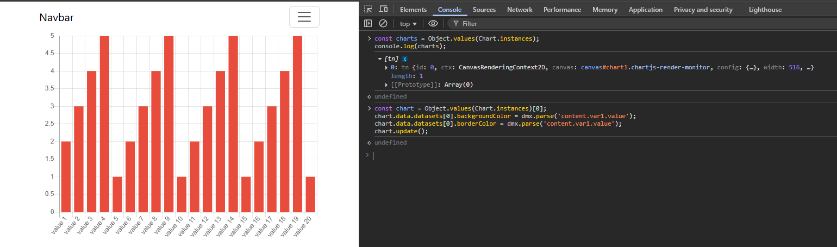This screenshot has width=837, height=247.
Task: Click the borderColor assignment code line
Action: coord(498,123)
